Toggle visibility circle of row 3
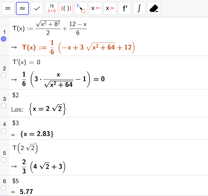 4,106
